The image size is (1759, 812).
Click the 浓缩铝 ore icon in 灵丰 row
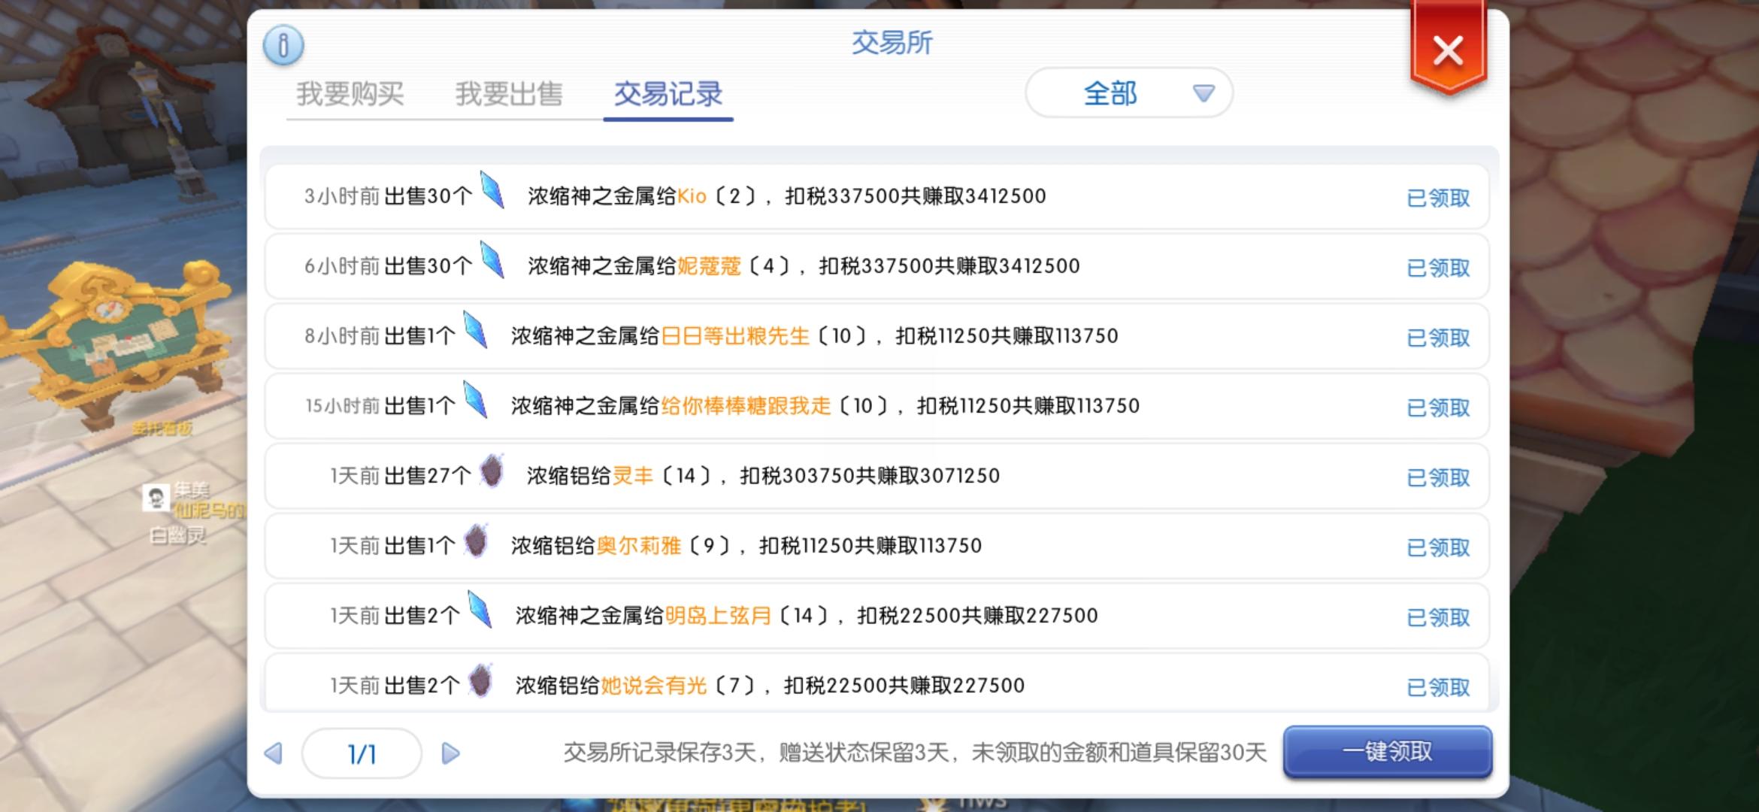click(492, 471)
